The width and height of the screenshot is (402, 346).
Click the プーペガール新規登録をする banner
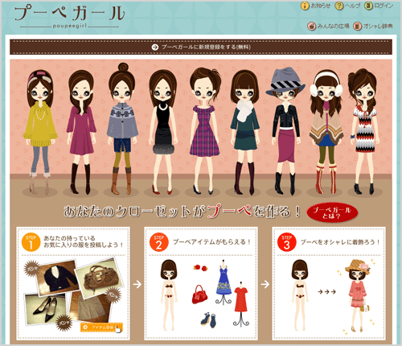click(x=201, y=47)
